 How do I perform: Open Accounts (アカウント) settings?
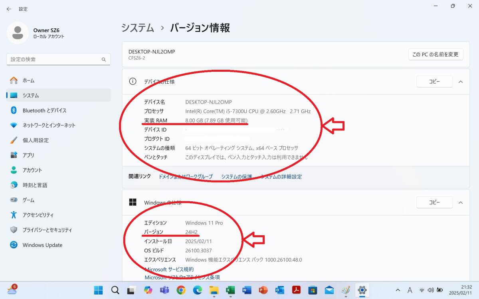[x=58, y=170]
